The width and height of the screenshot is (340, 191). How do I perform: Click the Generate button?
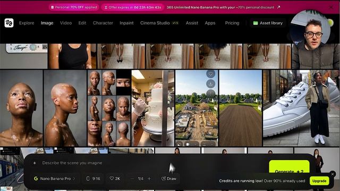(289, 167)
